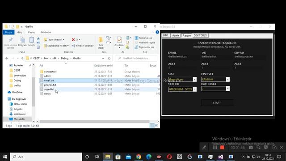Select the ua.txt file

(47, 93)
